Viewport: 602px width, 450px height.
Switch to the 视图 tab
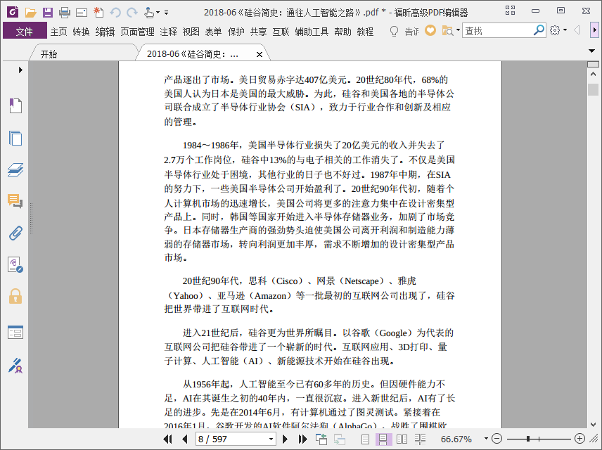click(x=191, y=32)
